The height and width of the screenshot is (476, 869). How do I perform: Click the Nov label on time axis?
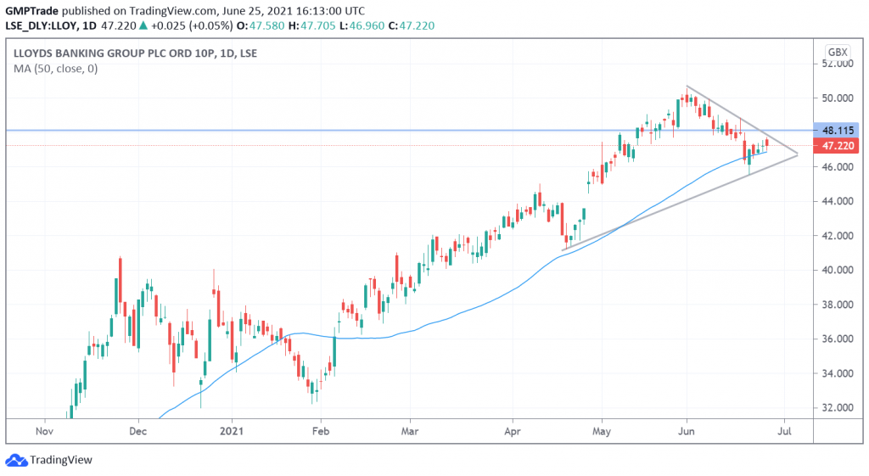pos(44,431)
